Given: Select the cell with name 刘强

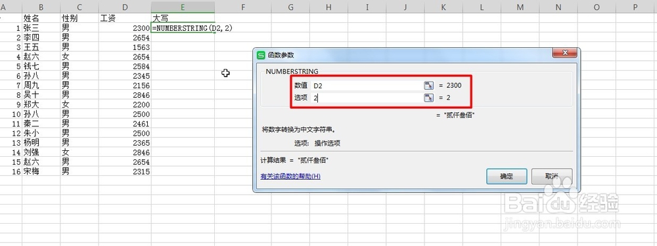Looking at the screenshot, I should [41, 152].
